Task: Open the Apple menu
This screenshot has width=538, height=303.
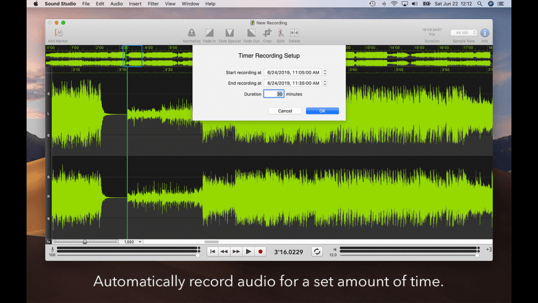Action: (x=36, y=4)
